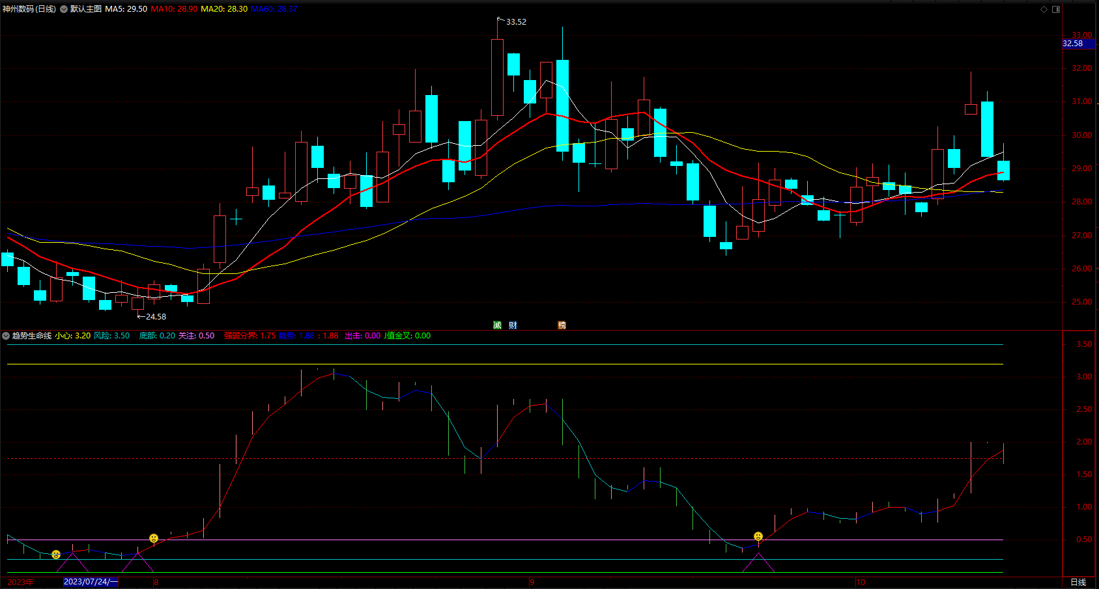Click the month 9 time axis label
1099x589 pixels.
coord(532,582)
